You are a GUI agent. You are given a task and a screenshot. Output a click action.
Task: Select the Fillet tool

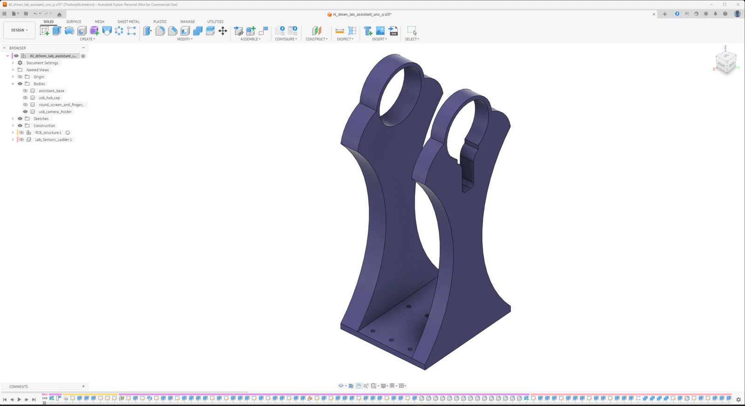coord(160,31)
